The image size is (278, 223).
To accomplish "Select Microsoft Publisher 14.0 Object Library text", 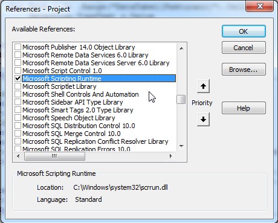I will coord(79,47).
